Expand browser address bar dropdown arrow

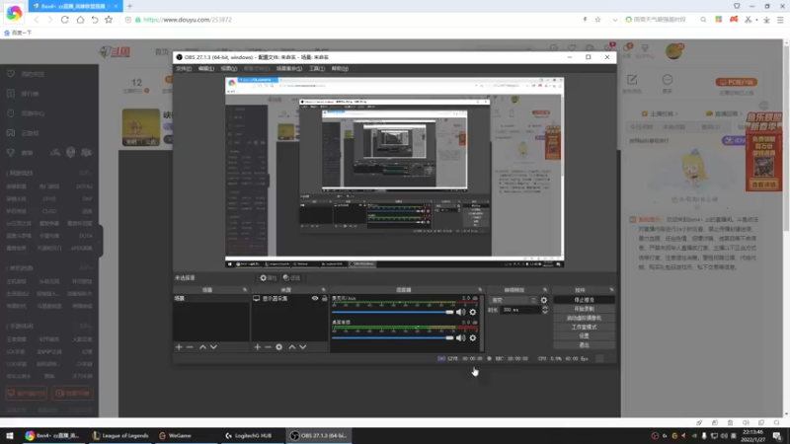(x=615, y=20)
